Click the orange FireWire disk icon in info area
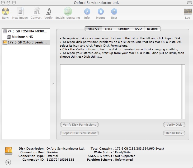Image resolution: width=193 pixels, height=168 pixels. 8,151
